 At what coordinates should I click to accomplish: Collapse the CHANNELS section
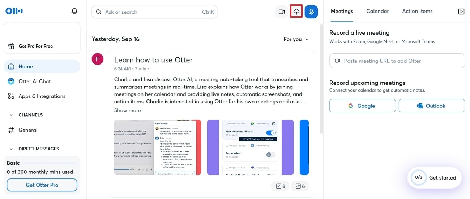[x=10, y=115]
